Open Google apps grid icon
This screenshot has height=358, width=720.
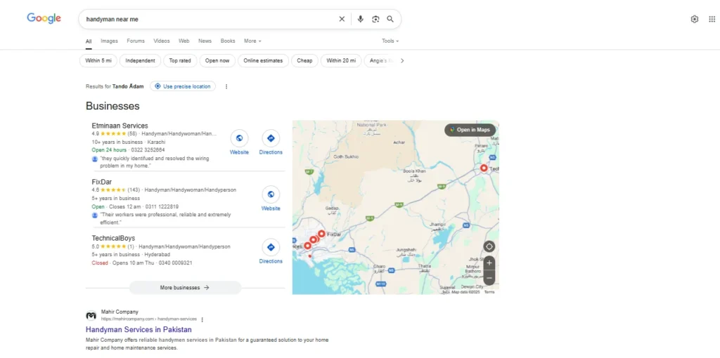click(x=712, y=19)
